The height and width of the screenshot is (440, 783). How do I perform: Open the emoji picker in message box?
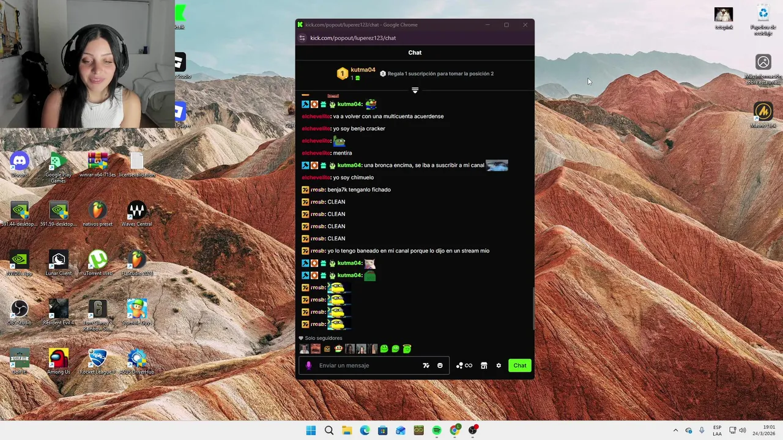coord(440,365)
